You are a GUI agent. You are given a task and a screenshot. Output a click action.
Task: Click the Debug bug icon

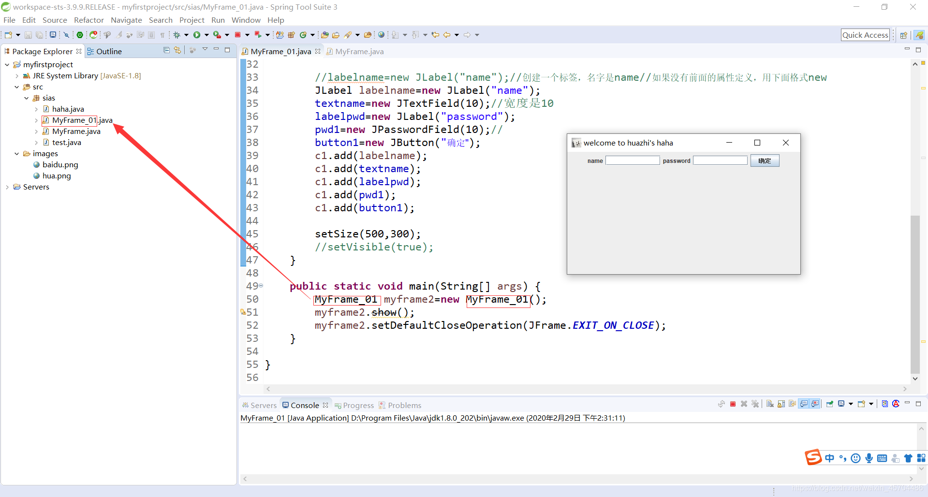point(177,35)
